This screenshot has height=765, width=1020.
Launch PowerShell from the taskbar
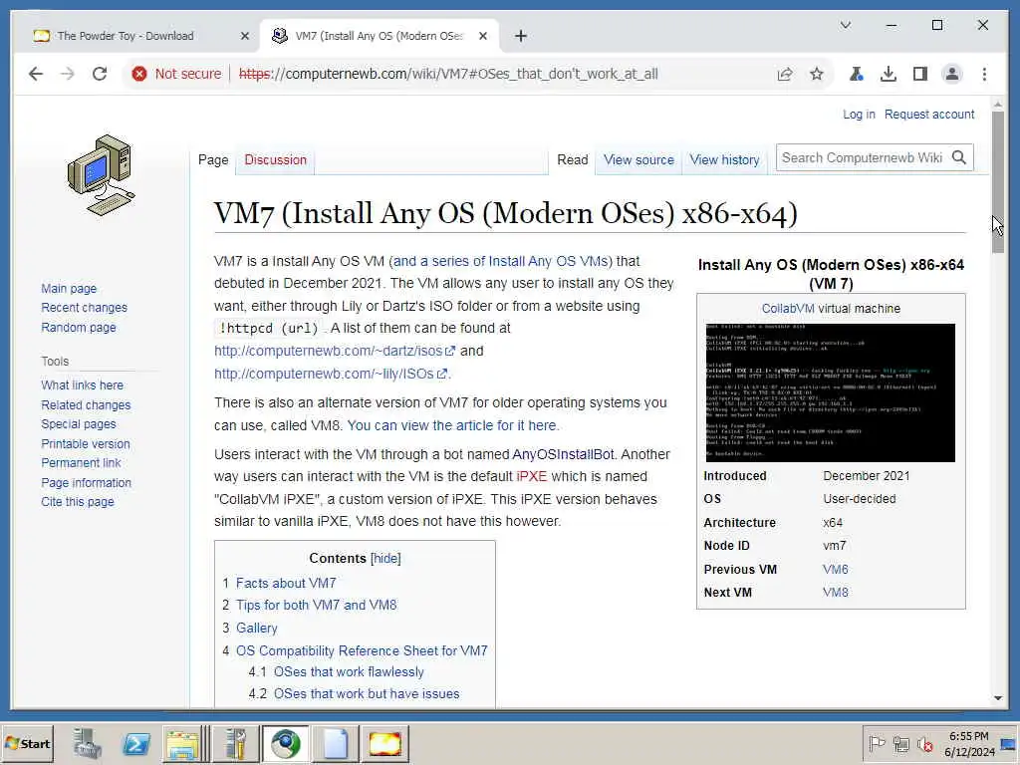tap(135, 744)
